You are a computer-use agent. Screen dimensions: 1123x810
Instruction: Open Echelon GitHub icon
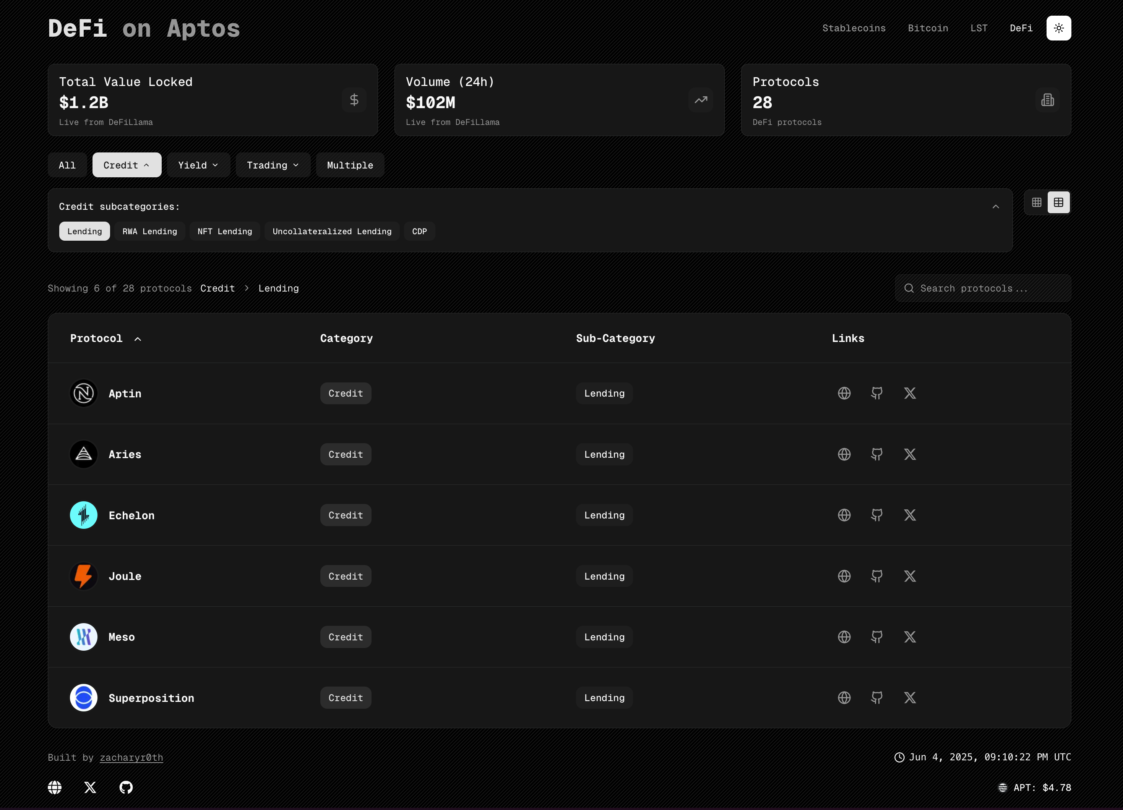(877, 515)
